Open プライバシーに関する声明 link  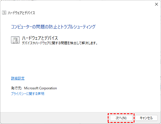[28, 94]
